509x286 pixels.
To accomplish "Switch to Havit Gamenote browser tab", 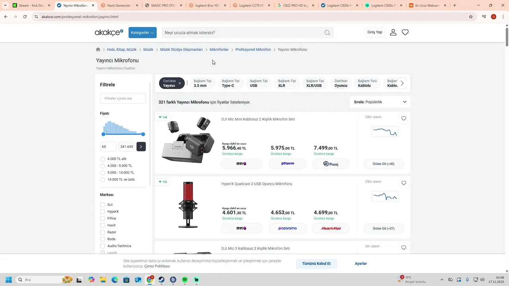I will coord(119,6).
